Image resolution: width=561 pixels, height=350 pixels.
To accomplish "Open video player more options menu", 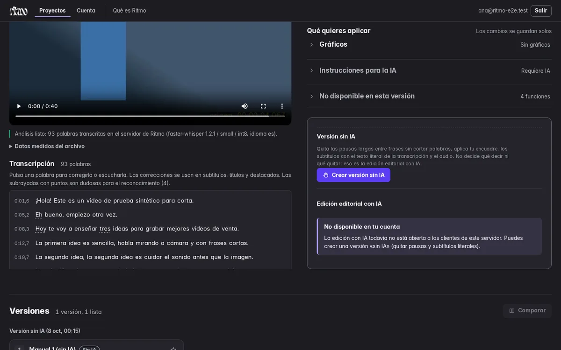I will pyautogui.click(x=282, y=106).
